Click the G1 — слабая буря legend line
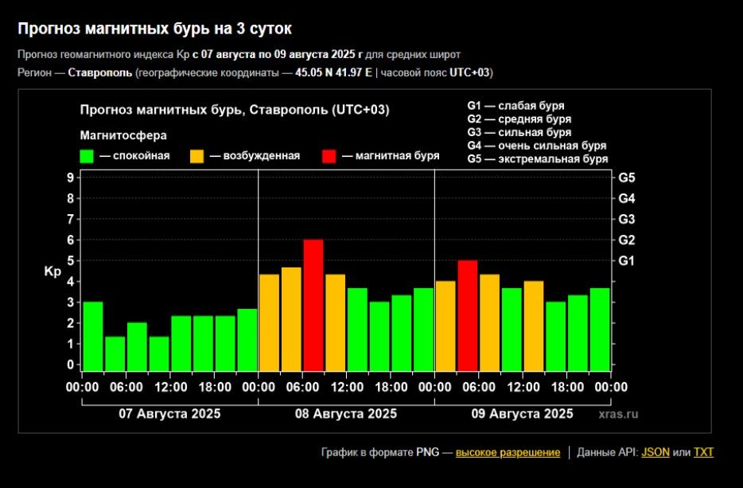This screenshot has height=488, width=743. click(x=515, y=106)
